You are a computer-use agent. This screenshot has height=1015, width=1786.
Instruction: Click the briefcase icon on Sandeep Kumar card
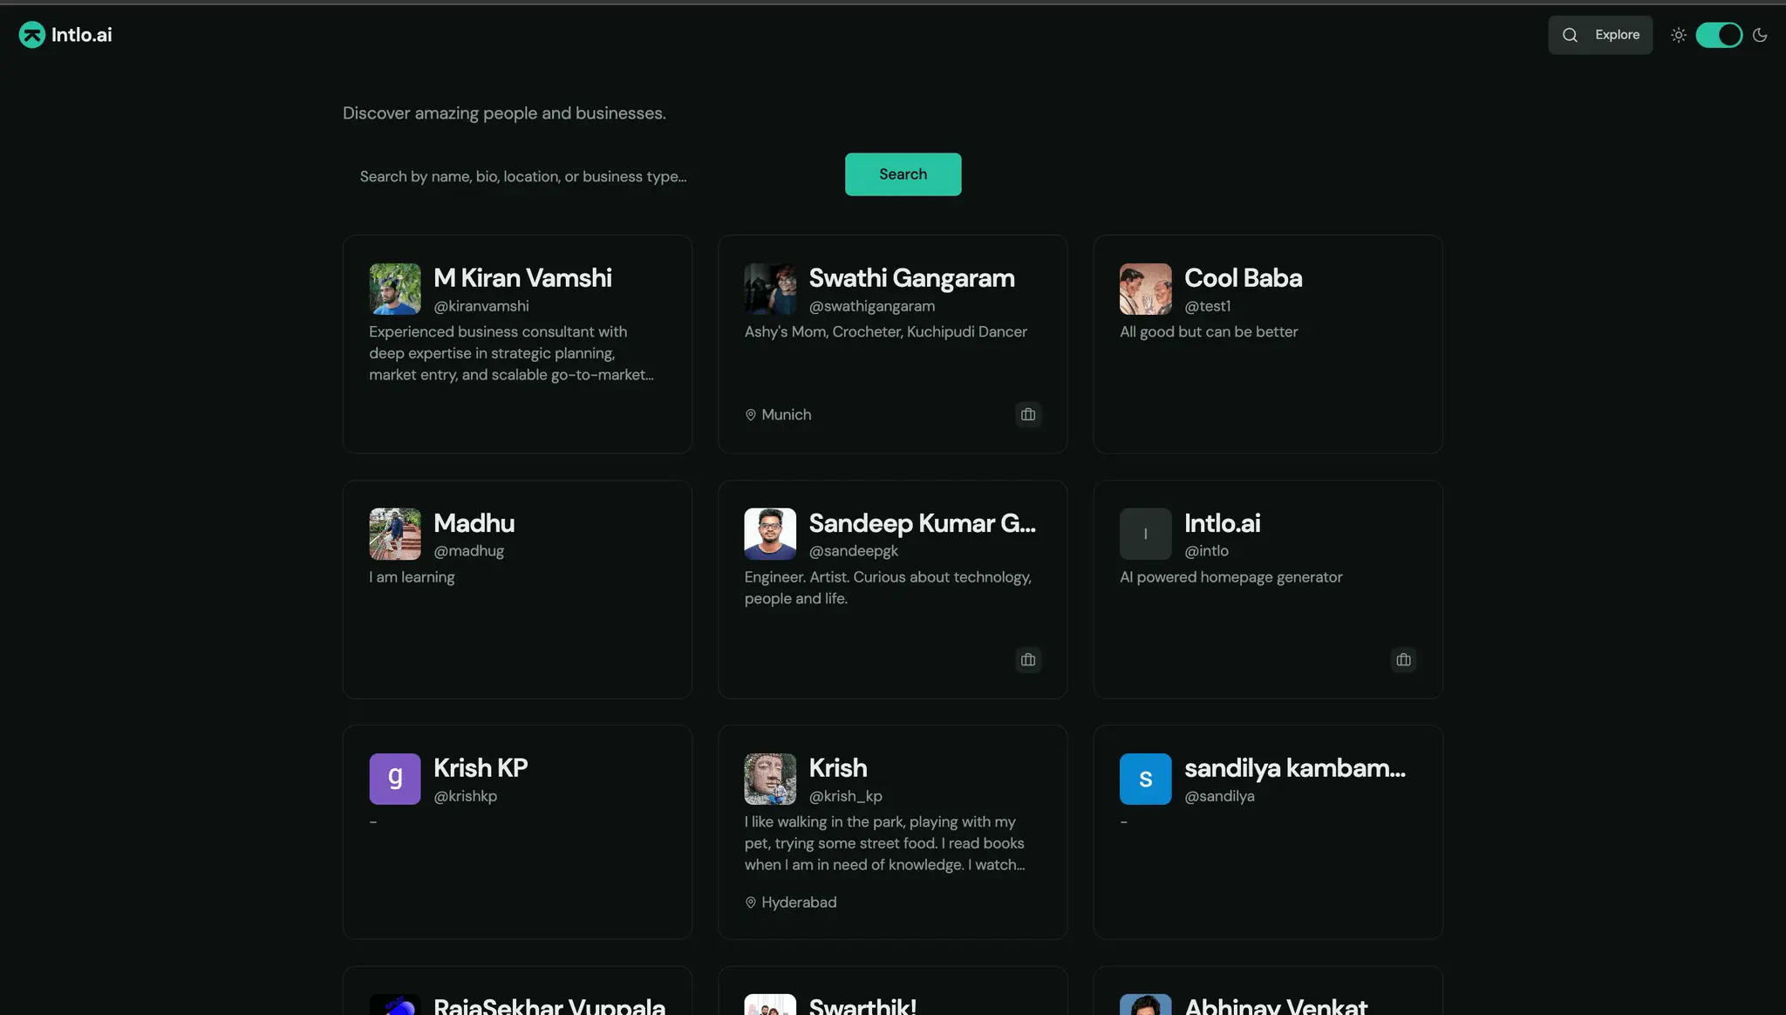point(1028,660)
